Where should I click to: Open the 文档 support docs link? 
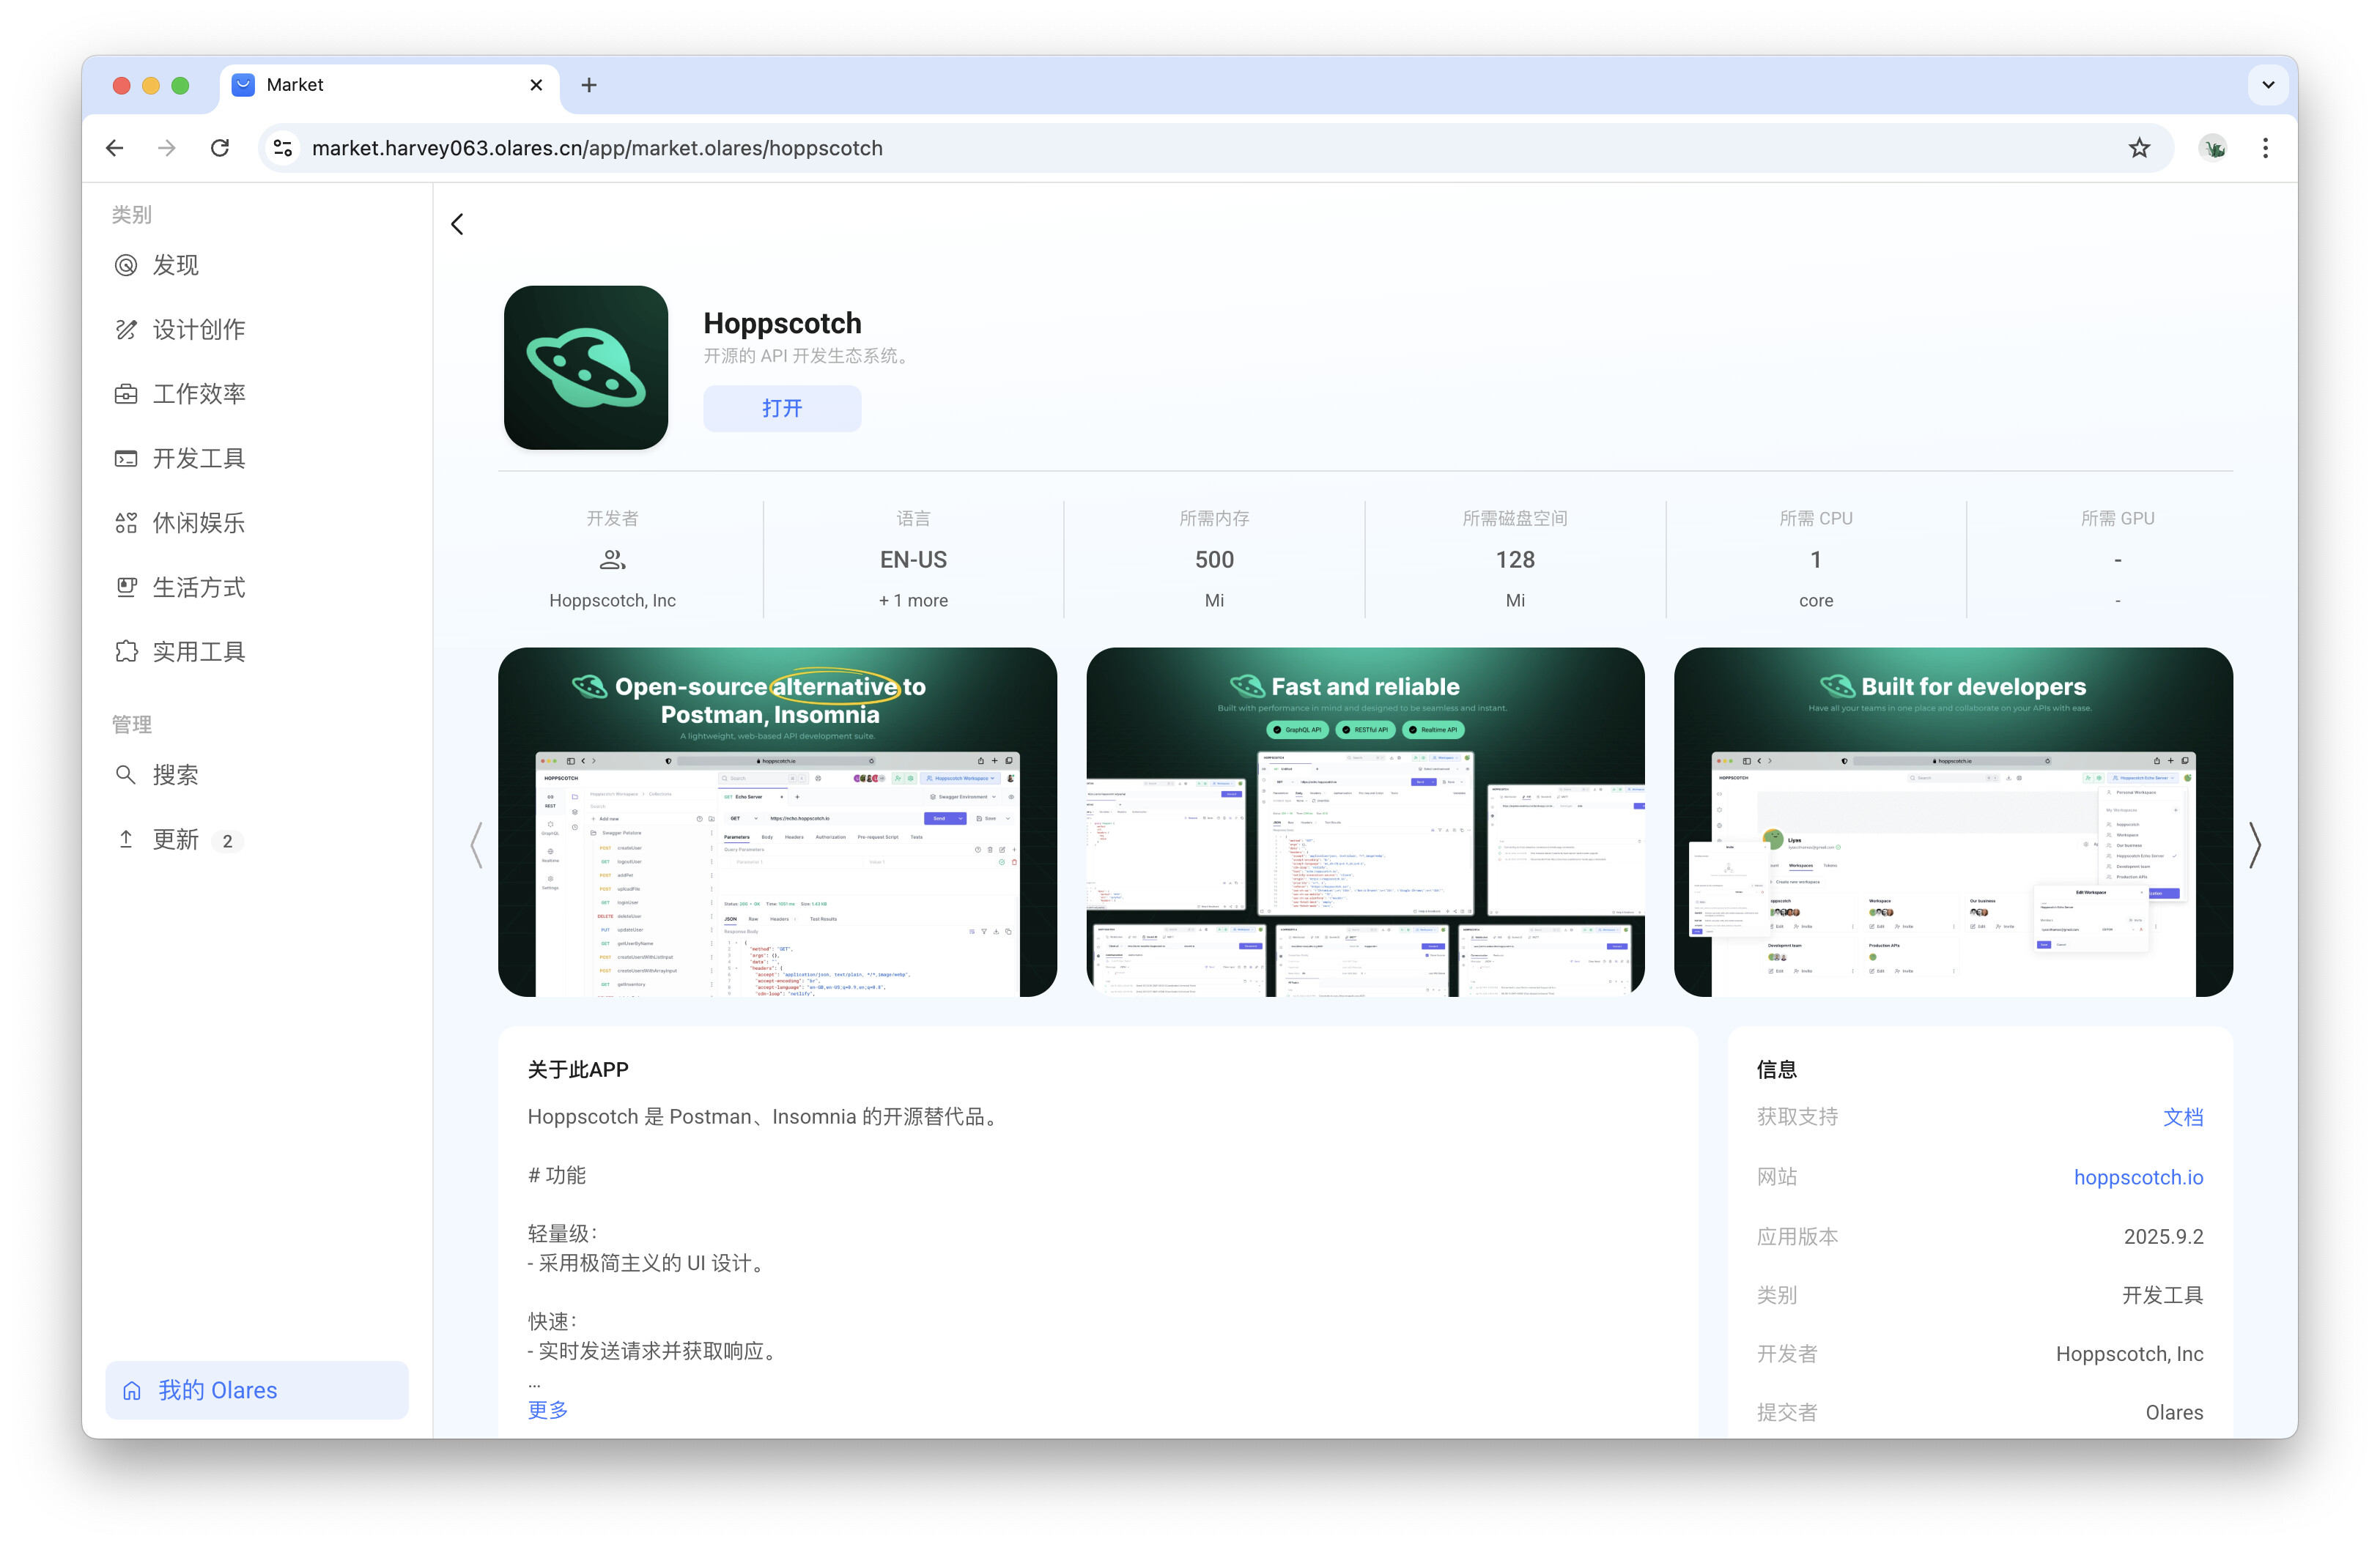pos(2182,1116)
